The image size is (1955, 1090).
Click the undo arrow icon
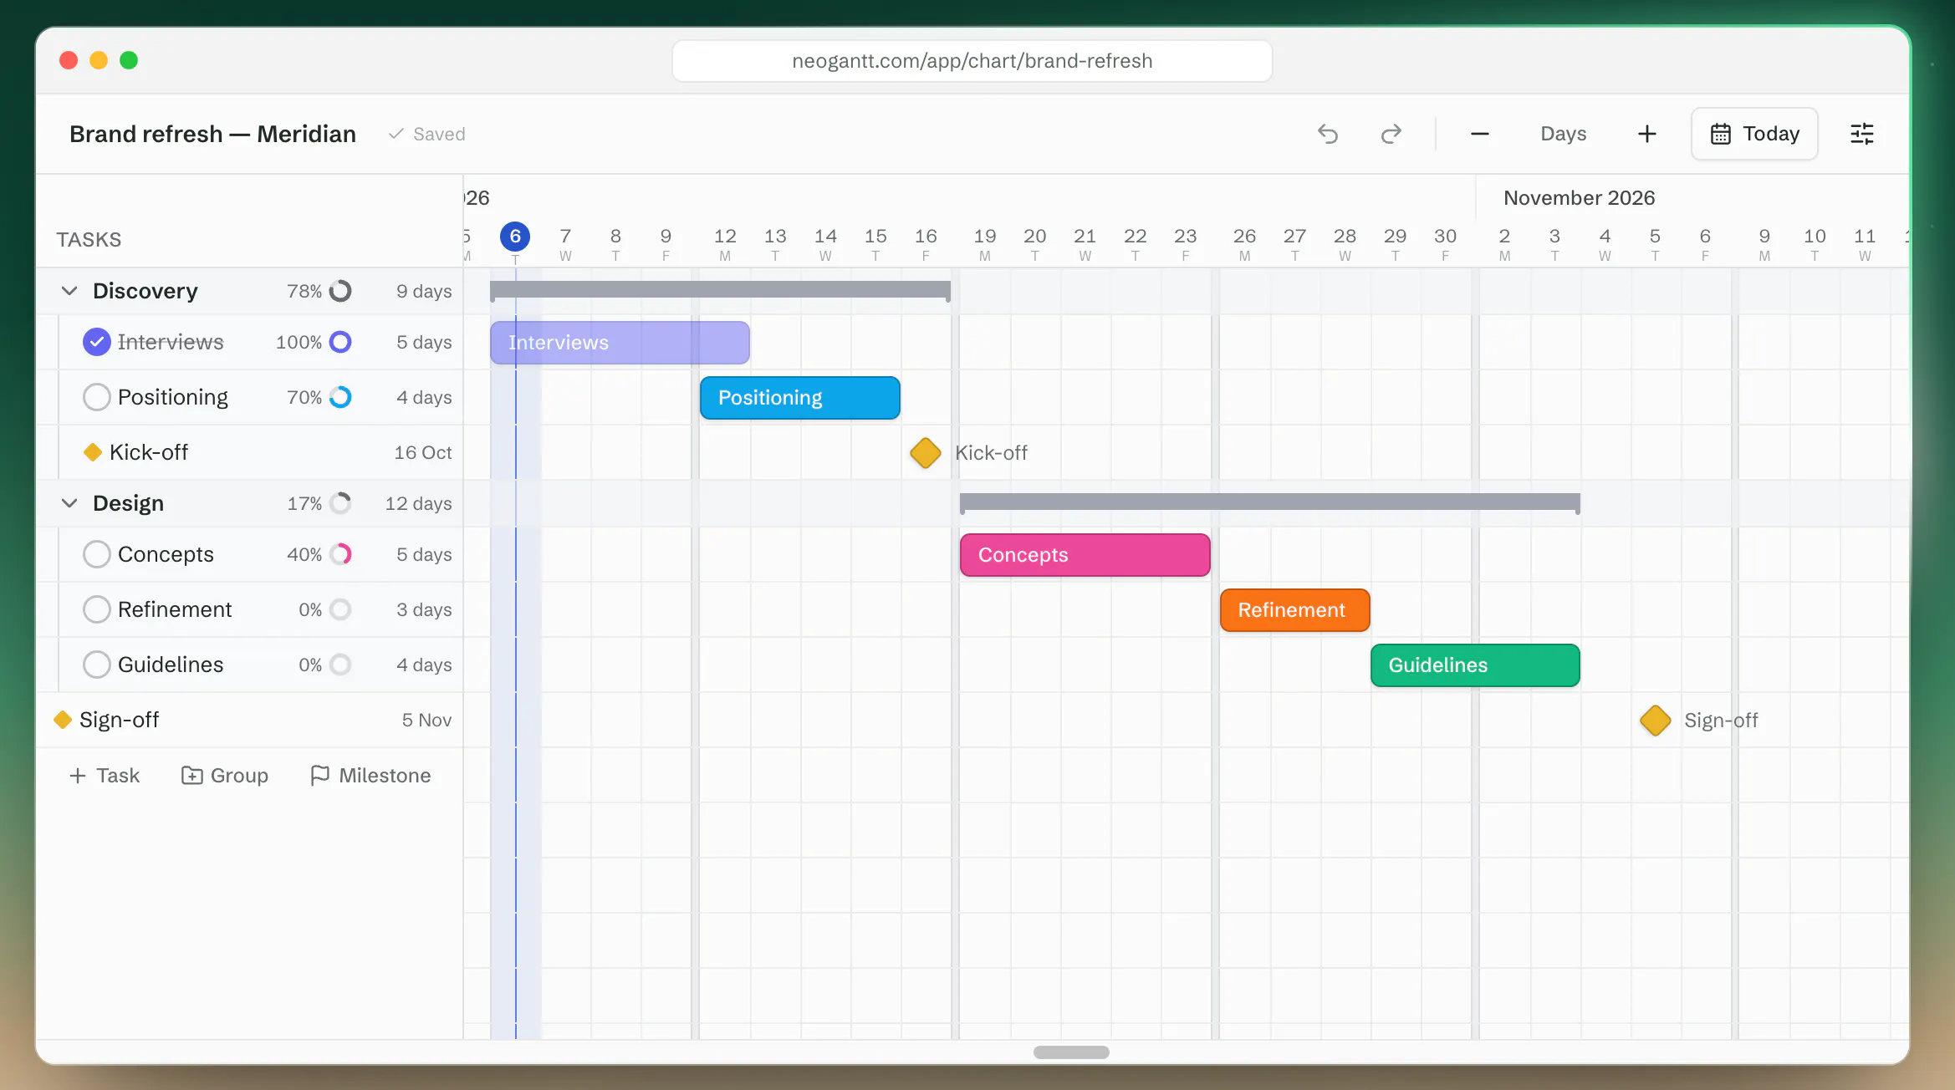tap(1328, 134)
